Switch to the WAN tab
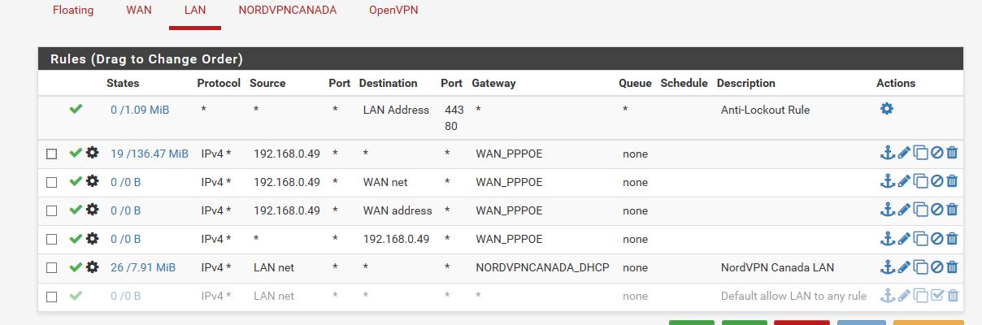Viewport: 982px width, 325px height. tap(139, 11)
